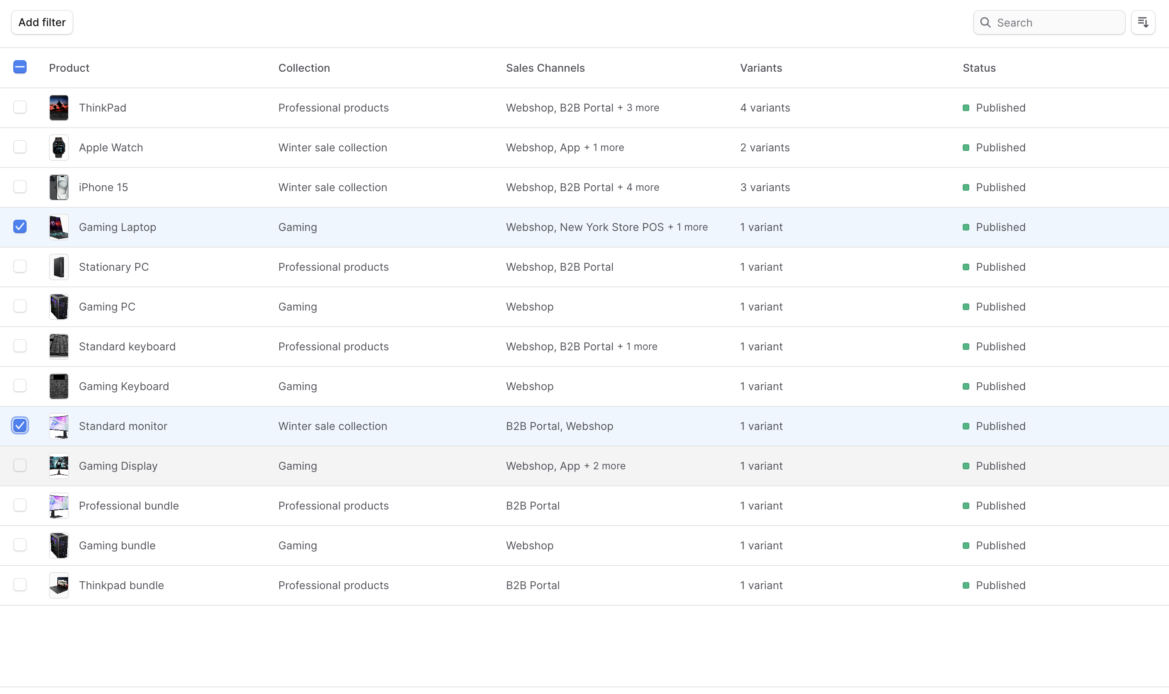
Task: Click the Gaming Display product image
Action: 59,466
